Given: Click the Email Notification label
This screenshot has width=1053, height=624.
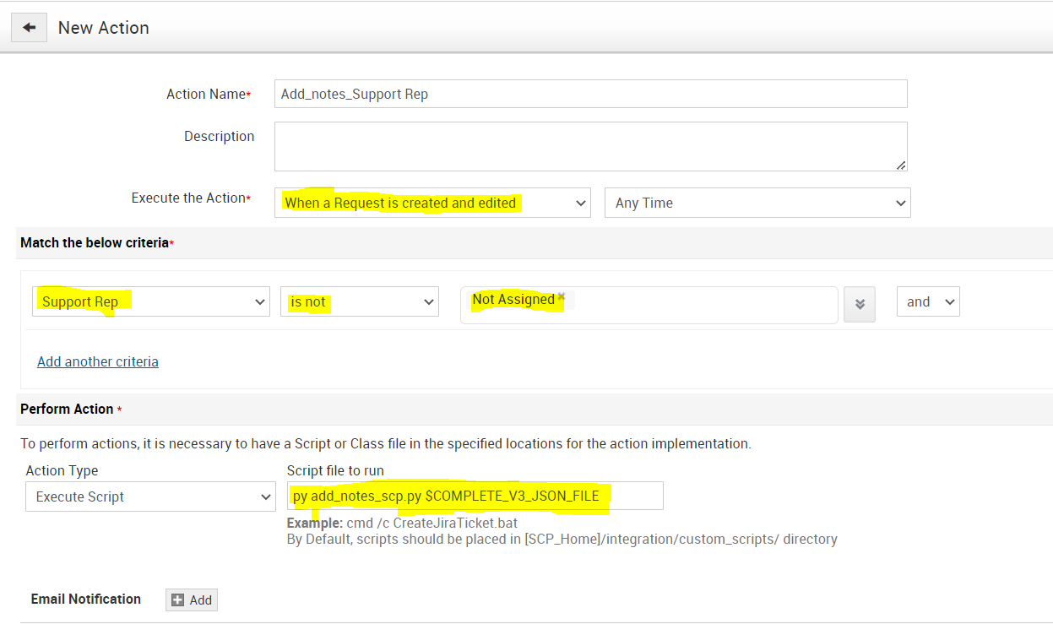Looking at the screenshot, I should (x=86, y=599).
